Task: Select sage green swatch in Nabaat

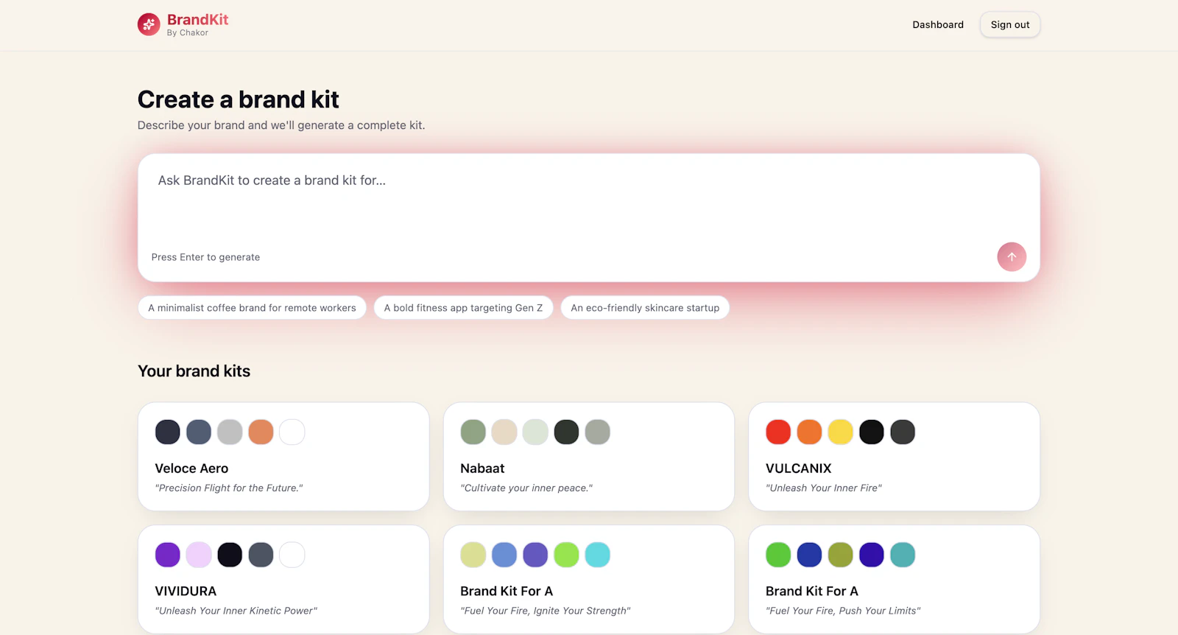Action: pos(473,432)
